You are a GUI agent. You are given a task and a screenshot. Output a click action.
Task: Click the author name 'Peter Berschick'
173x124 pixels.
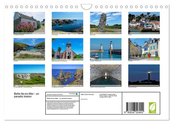click(x=84, y=99)
